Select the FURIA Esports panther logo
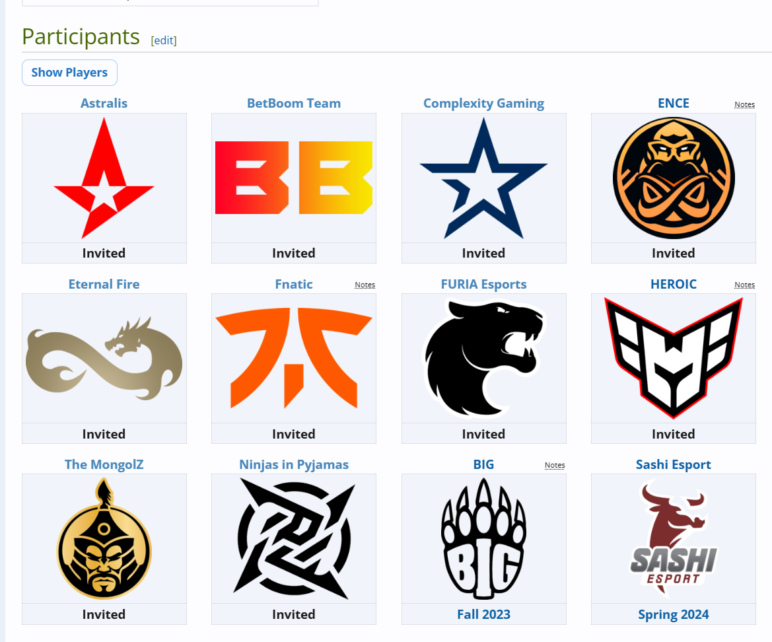Image resolution: width=772 pixels, height=642 pixels. 483,359
